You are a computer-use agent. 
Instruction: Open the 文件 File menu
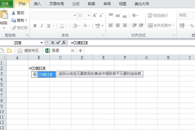(x=6, y=4)
